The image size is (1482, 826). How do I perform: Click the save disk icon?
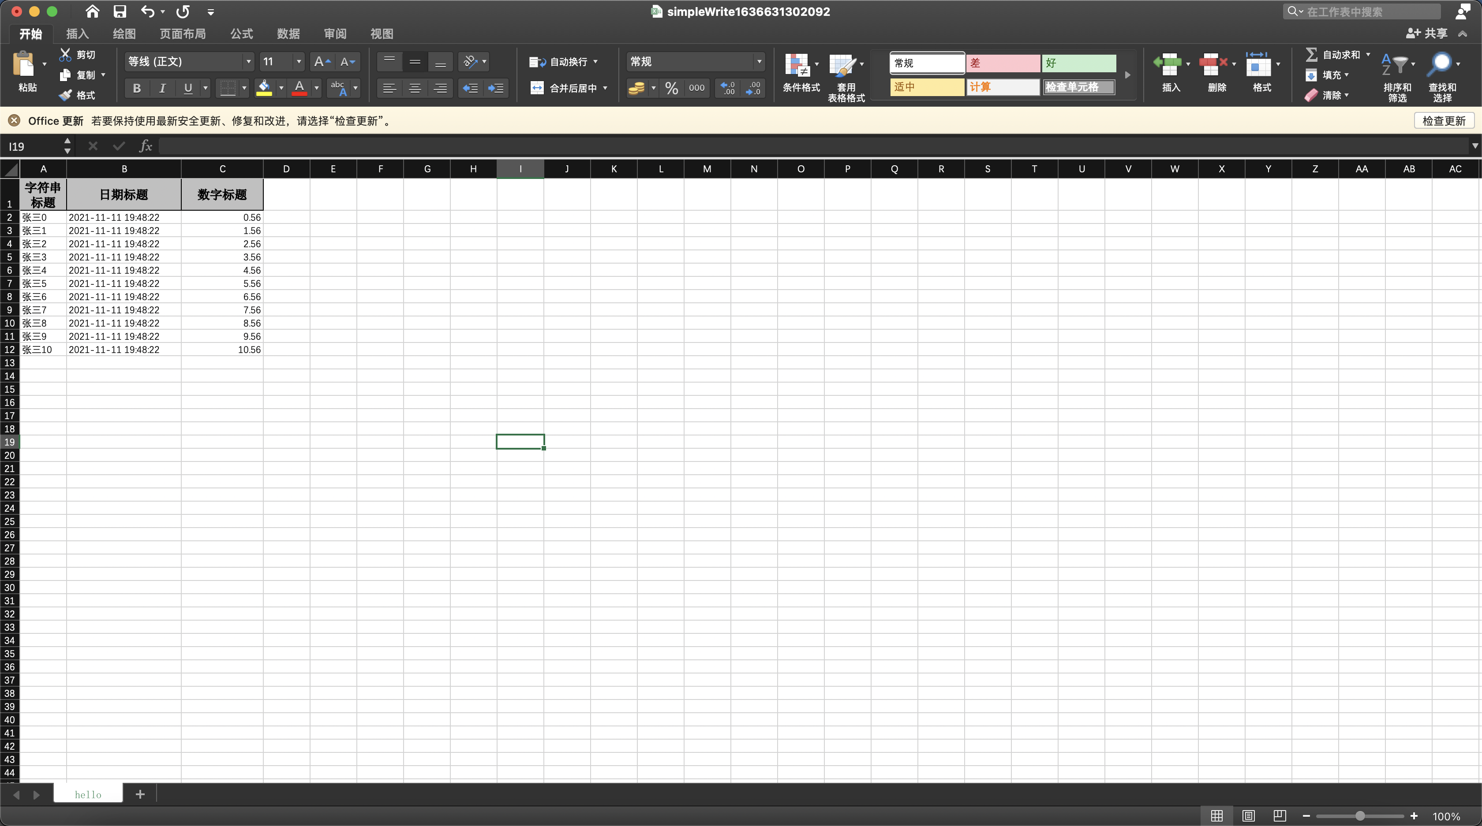(x=120, y=11)
